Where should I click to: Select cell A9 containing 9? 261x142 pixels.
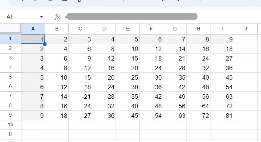coord(33,116)
